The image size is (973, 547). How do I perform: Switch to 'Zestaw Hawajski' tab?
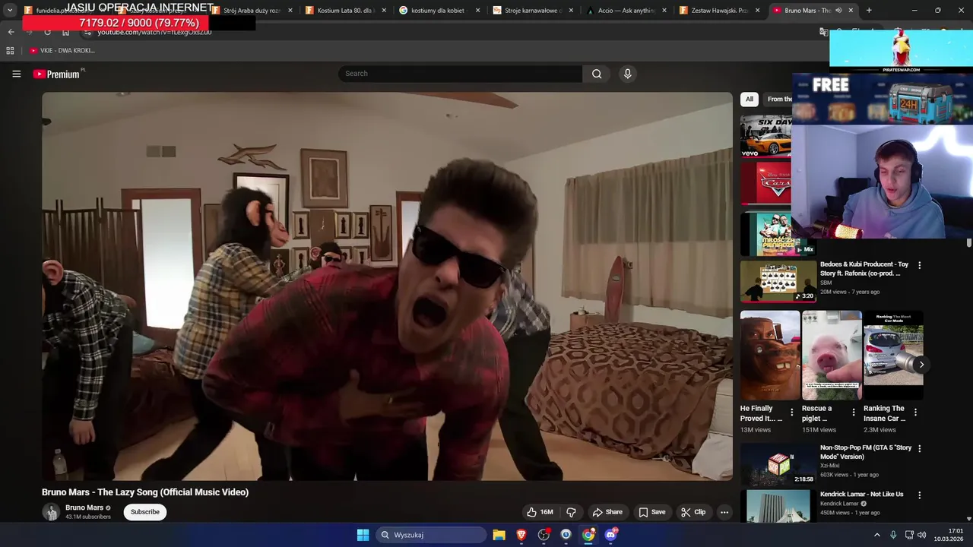pos(721,11)
